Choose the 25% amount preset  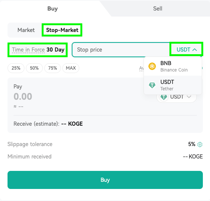[16, 68]
